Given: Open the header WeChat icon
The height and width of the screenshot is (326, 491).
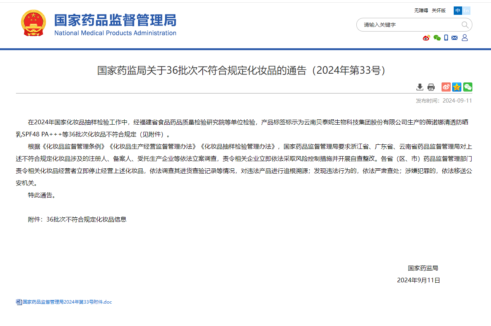Looking at the screenshot, I should click(437, 38).
